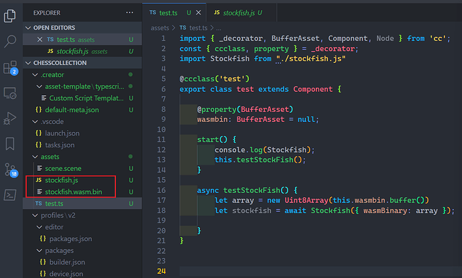Image resolution: width=462 pixels, height=278 pixels.
Task: Open Extensions view with badge 2
Action: pyautogui.click(x=10, y=68)
